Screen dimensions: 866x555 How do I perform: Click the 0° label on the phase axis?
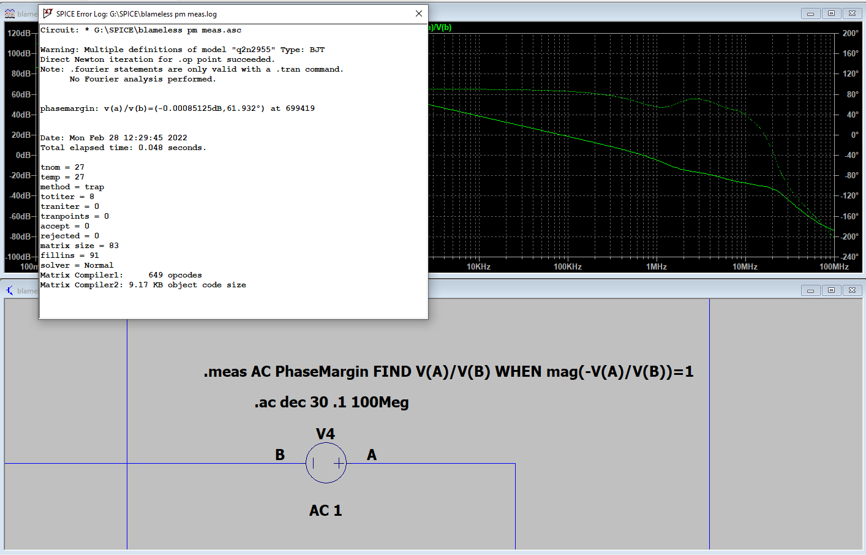click(x=855, y=135)
